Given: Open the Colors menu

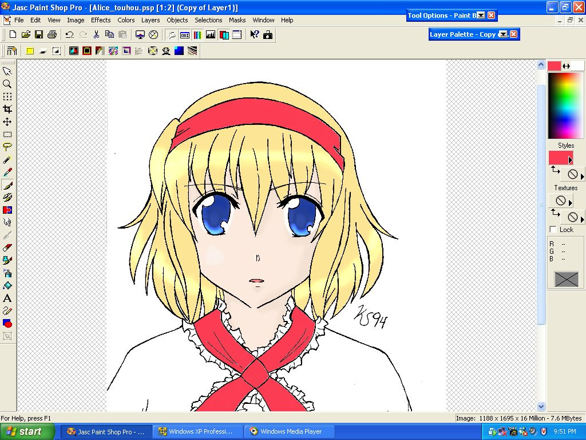Looking at the screenshot, I should coord(126,20).
